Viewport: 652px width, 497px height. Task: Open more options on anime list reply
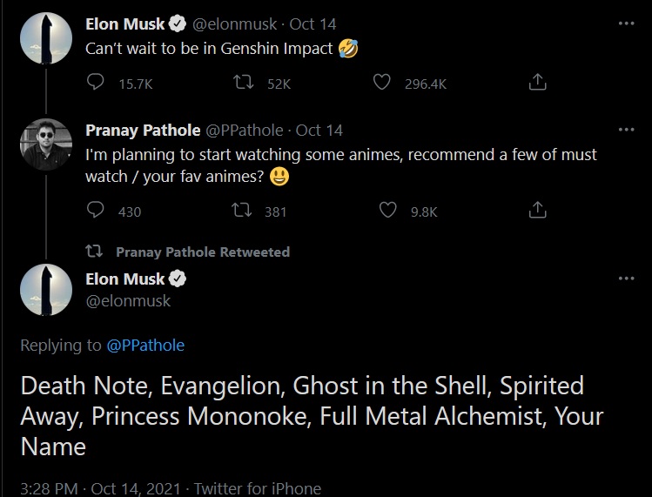[626, 279]
